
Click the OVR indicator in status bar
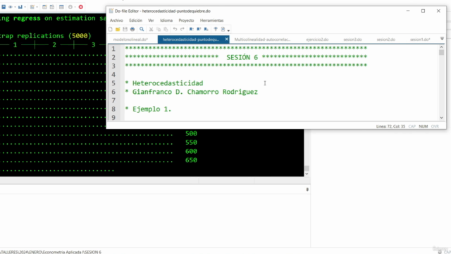pos(435,126)
